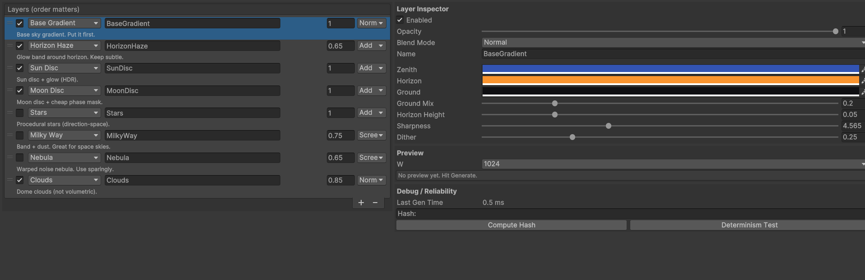865x280 pixels.
Task: Open the Milky Way blend mode dropdown
Action: (372, 135)
